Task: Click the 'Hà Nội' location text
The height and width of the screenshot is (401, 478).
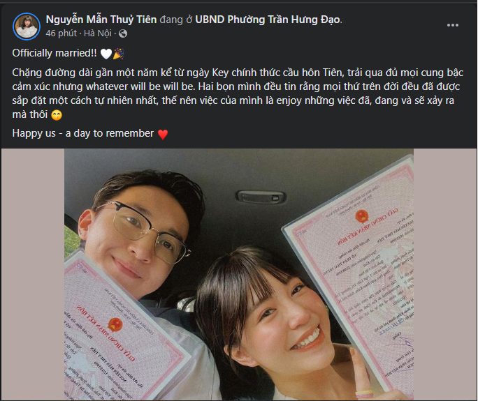Action: click(98, 33)
